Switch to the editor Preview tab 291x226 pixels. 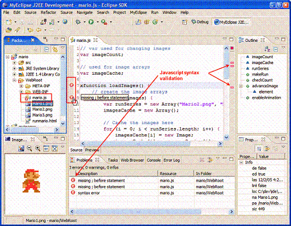coord(92,150)
